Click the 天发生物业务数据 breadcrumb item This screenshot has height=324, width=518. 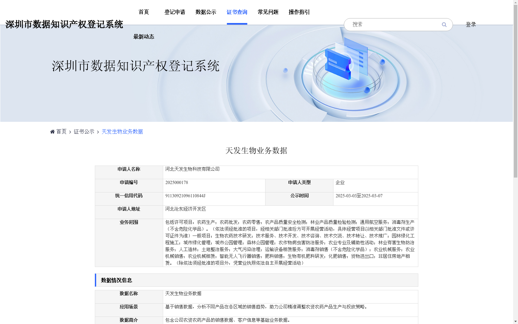[122, 132]
